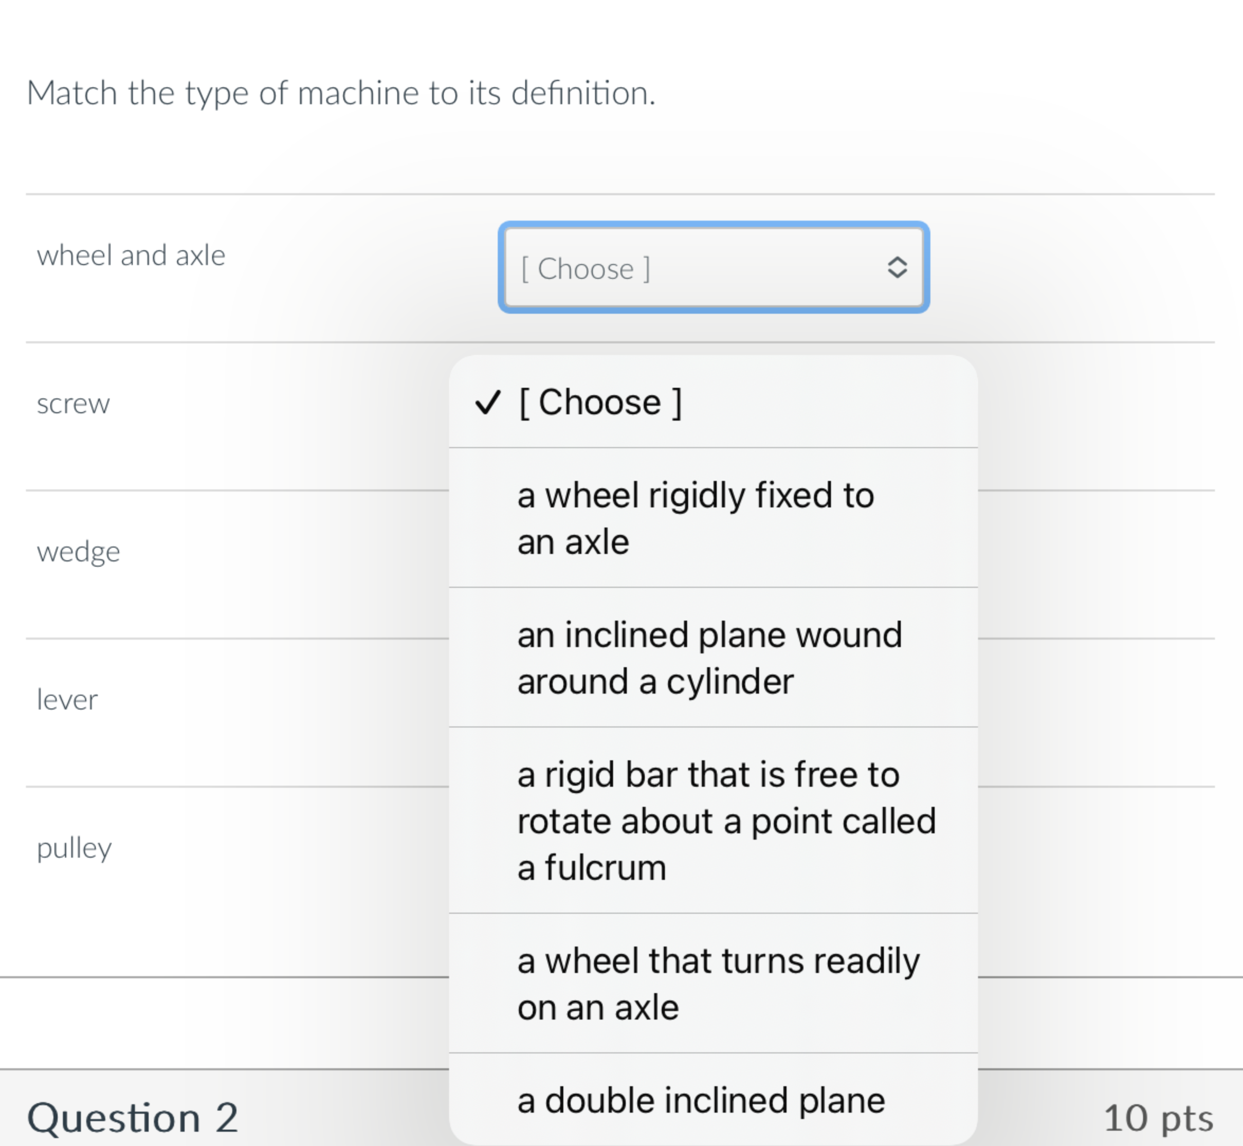Screen dimensions: 1243x1146
Task: Click the "pulley" row label
Action: 74,848
